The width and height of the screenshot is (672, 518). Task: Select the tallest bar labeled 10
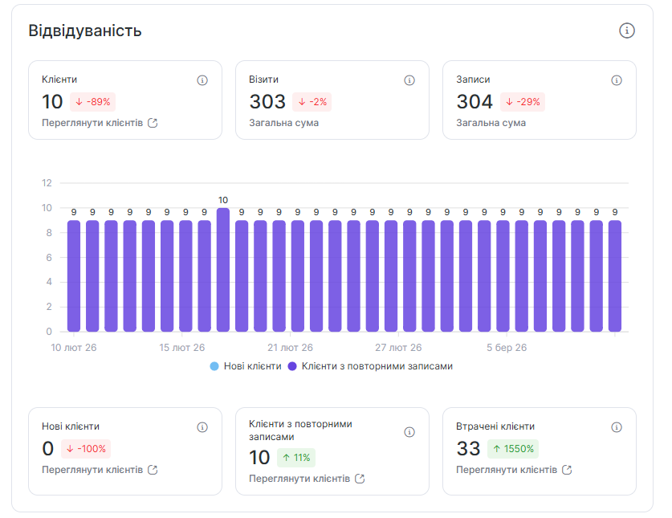[223, 270]
